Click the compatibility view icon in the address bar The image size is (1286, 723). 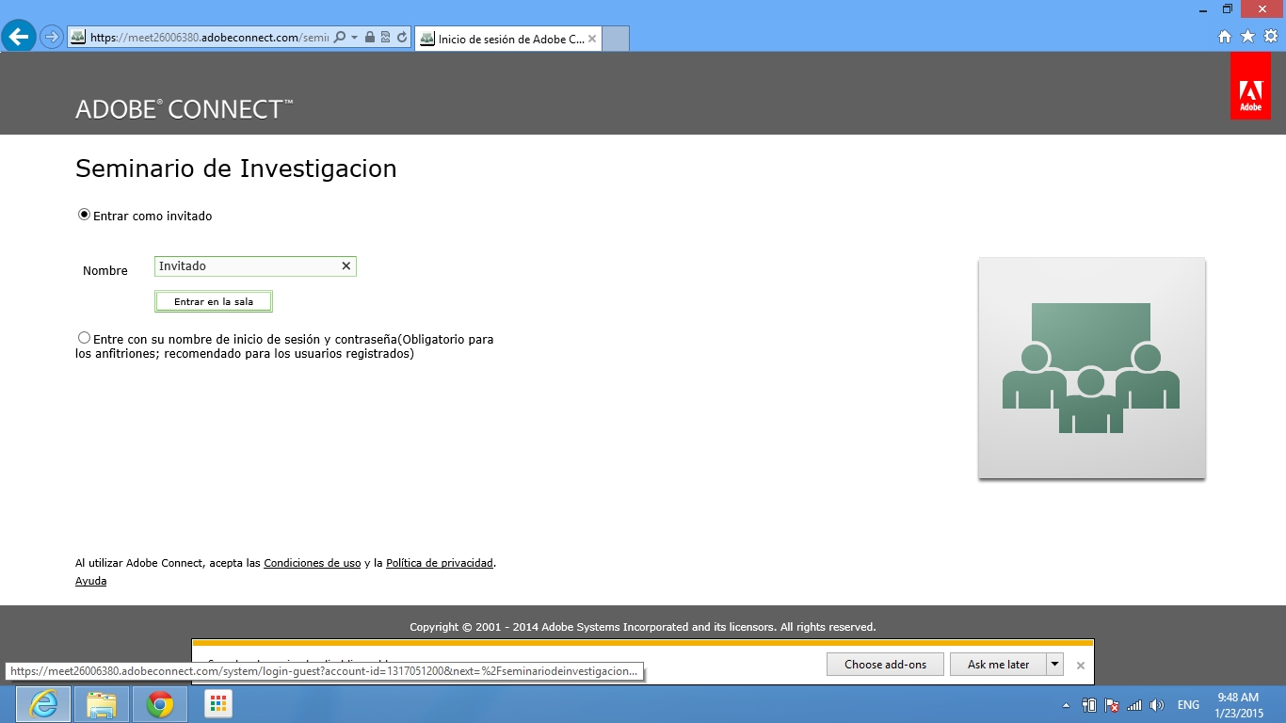[x=386, y=38]
